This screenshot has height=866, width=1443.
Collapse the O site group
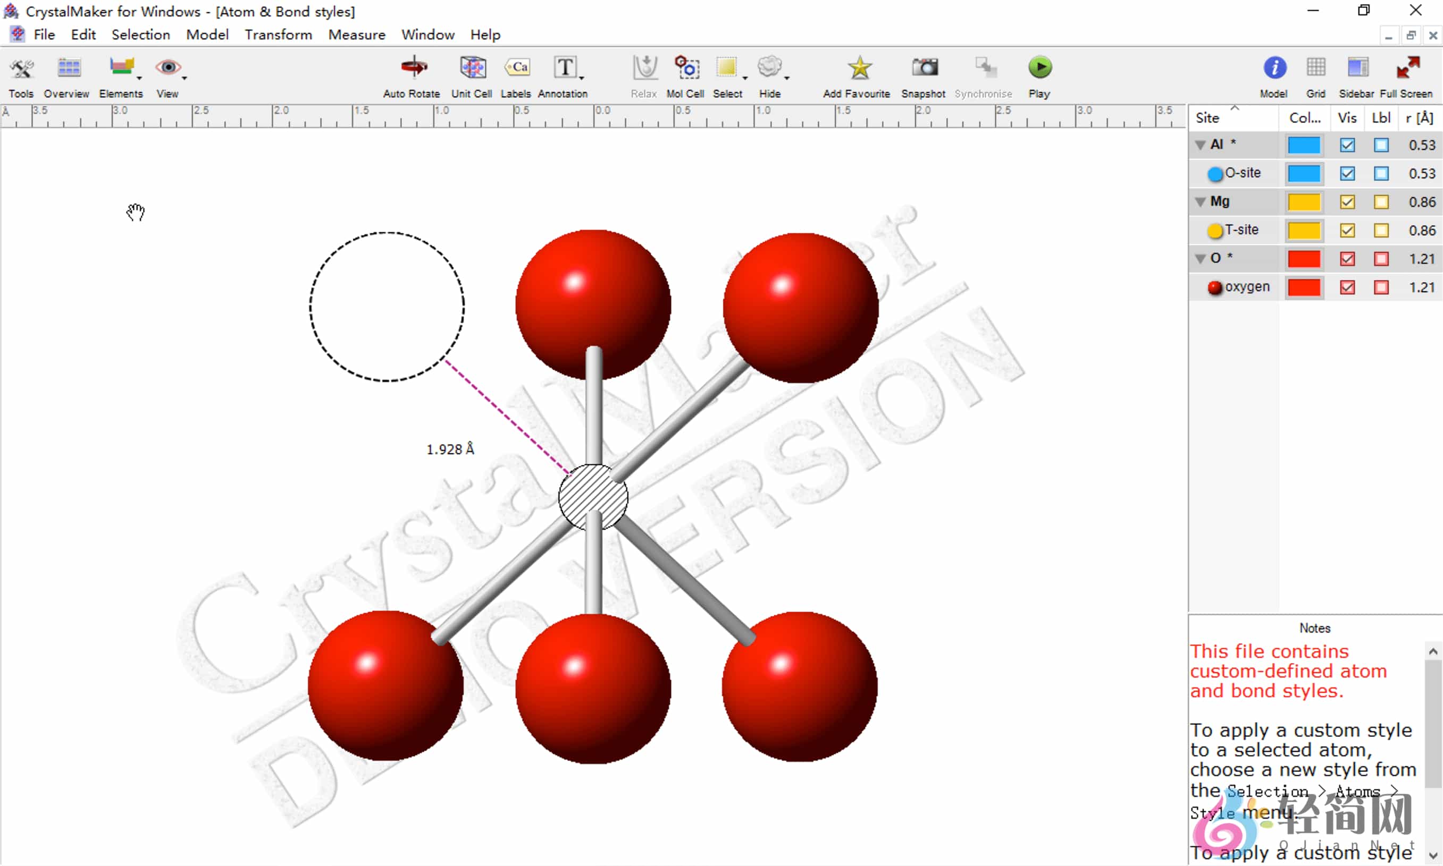tap(1201, 258)
